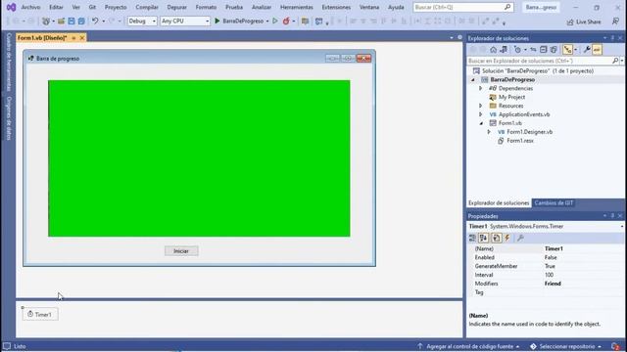Viewport: 627px width, 352px height.
Task: Toggle the preview selected items icon
Action: [597, 50]
